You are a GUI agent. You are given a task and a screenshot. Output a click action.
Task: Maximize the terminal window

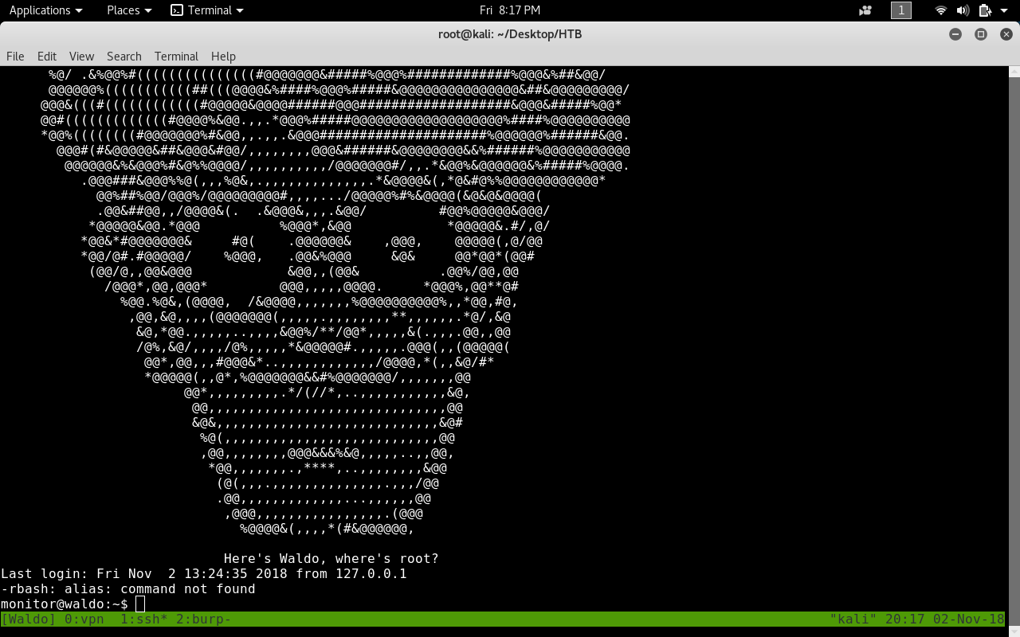(981, 34)
